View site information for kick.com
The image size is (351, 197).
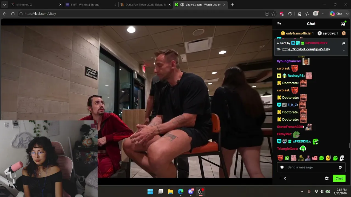pos(21,14)
